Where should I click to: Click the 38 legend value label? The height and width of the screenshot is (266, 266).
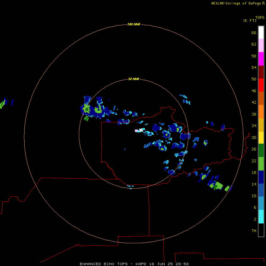[x=254, y=114]
